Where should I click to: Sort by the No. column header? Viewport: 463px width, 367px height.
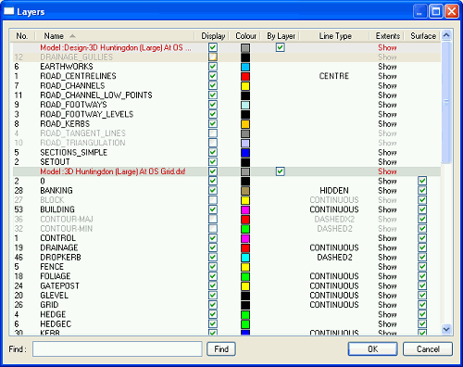(22, 36)
